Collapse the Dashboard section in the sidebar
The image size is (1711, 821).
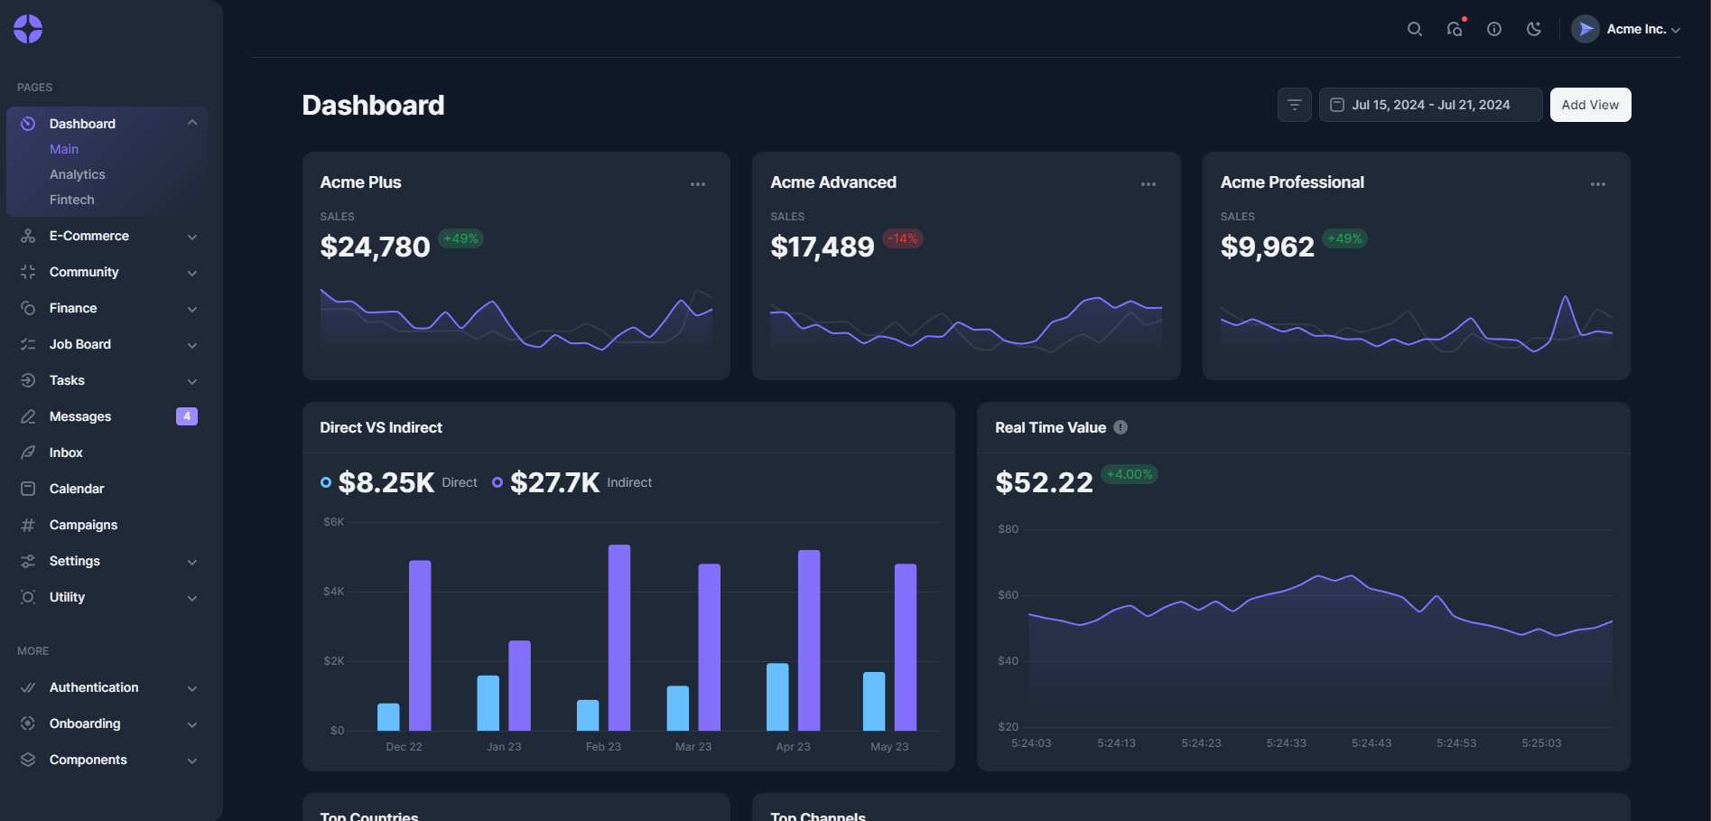(x=191, y=122)
